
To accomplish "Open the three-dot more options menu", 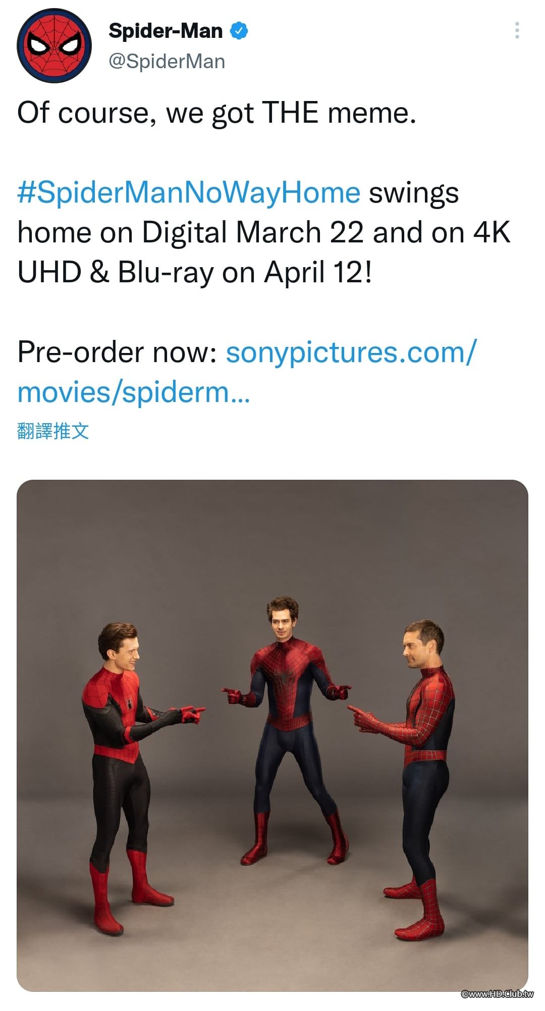I will 517,30.
